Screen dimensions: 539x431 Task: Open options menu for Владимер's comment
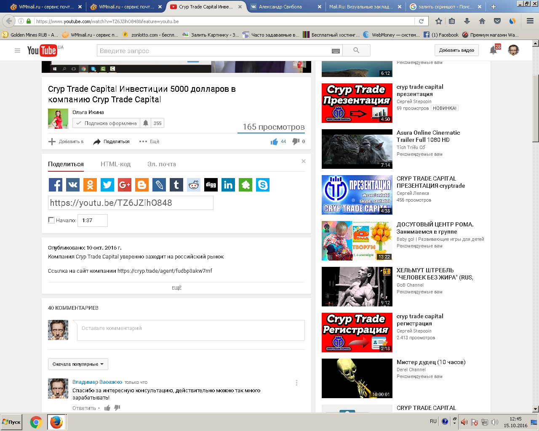296,383
